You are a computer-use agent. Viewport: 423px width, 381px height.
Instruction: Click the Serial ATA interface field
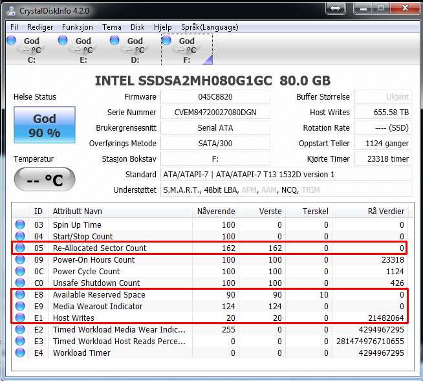coord(215,127)
